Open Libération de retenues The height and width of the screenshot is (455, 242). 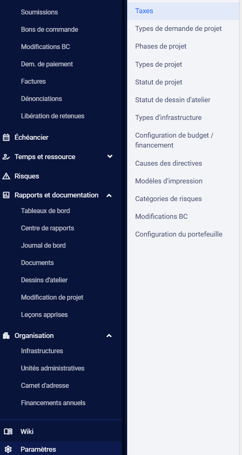pyautogui.click(x=53, y=116)
